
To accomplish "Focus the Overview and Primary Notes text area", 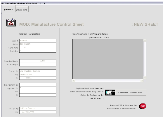I will pyautogui.click(x=108, y=59).
